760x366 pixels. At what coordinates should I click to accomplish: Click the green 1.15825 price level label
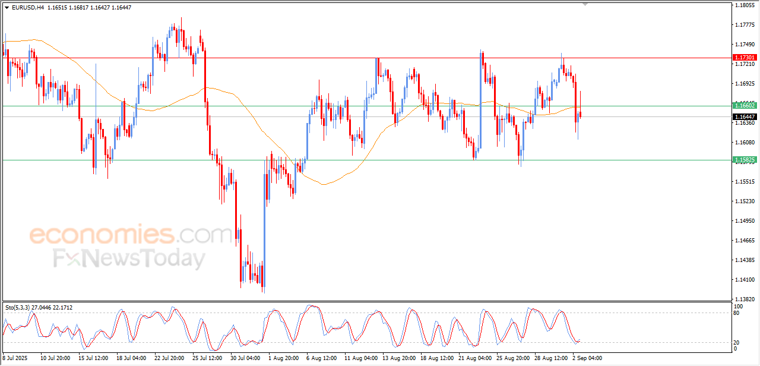(745, 160)
